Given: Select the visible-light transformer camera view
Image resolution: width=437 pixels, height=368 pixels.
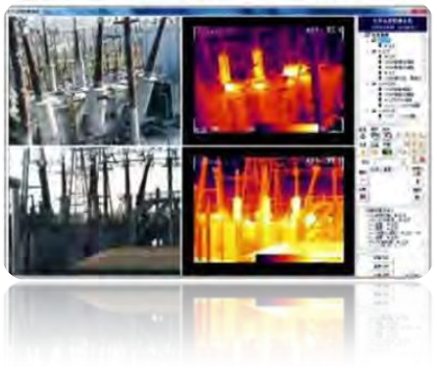Looking at the screenshot, I should (x=94, y=81).
